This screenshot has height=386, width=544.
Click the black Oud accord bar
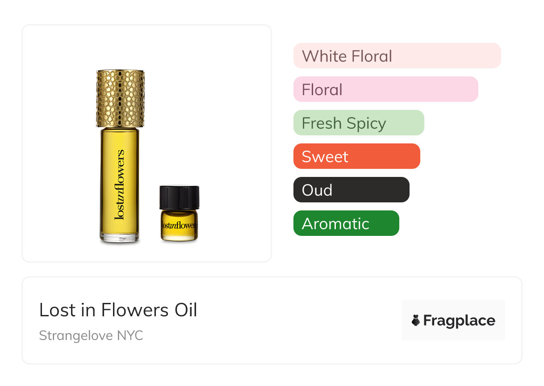coord(351,190)
